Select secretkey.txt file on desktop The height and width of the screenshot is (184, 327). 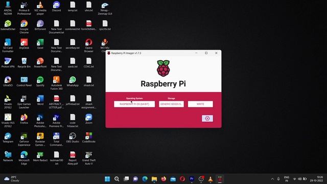(73, 44)
